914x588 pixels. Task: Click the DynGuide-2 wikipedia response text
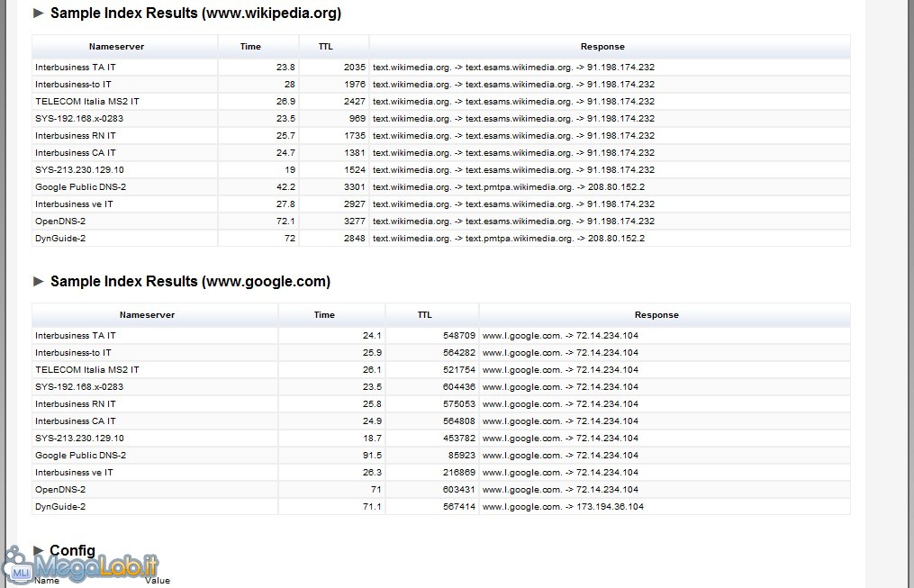point(509,239)
